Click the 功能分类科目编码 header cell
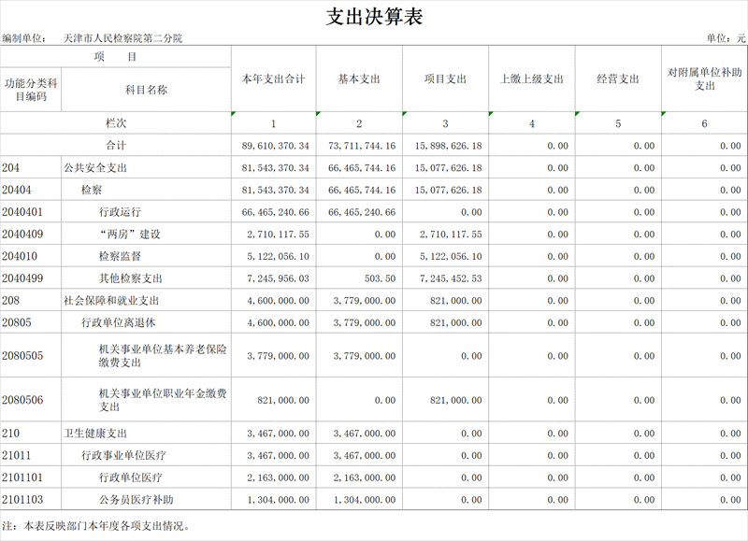The height and width of the screenshot is (541, 748). click(x=31, y=90)
